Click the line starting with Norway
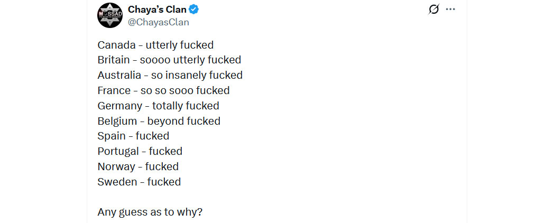This screenshot has height=223, width=555. pyautogui.click(x=138, y=166)
